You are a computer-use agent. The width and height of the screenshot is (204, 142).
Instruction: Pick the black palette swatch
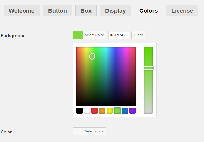tap(79, 111)
